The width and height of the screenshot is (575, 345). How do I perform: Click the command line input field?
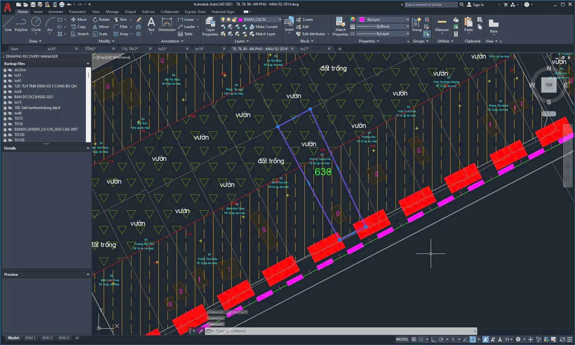(341, 331)
